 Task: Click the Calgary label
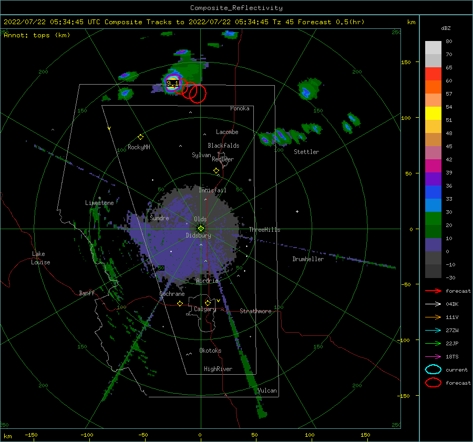pos(205,309)
